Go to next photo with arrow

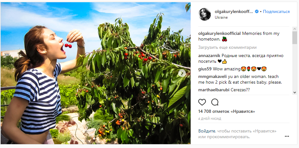coord(182,73)
